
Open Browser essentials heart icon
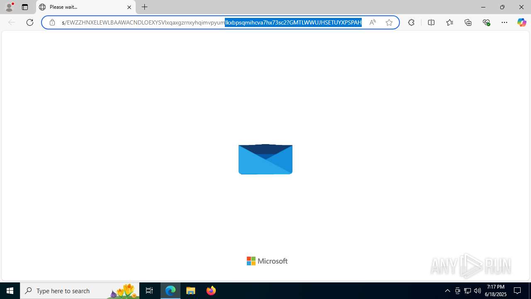(486, 22)
